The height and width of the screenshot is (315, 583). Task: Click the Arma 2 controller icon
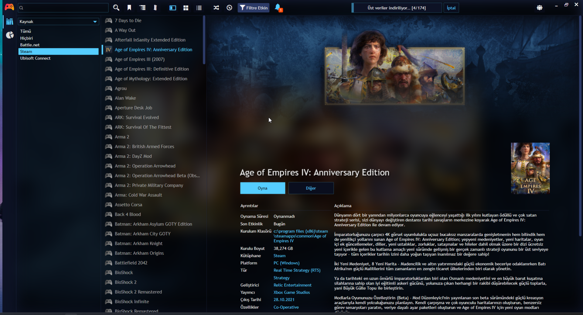tap(108, 137)
